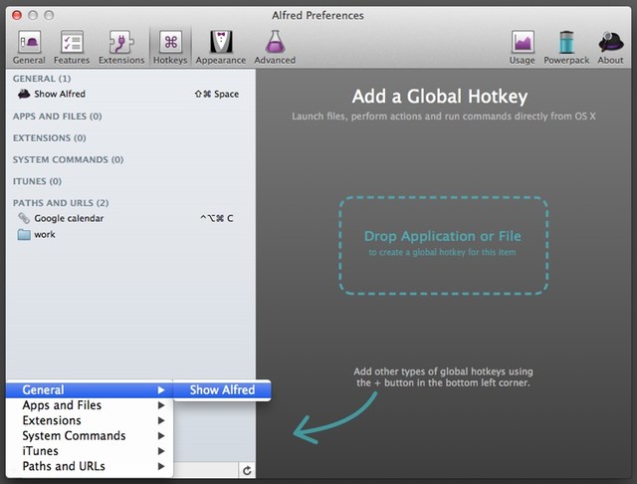Image resolution: width=637 pixels, height=484 pixels.
Task: Open the Powerpack pane
Action: tap(567, 45)
